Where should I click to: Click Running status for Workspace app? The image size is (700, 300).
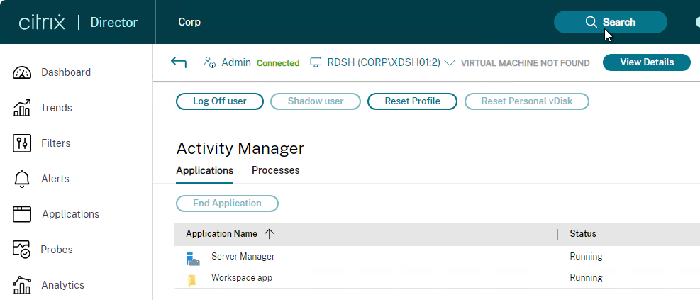coord(586,278)
